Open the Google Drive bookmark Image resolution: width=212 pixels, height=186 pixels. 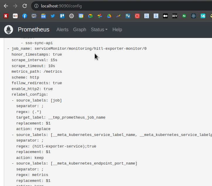click(109, 16)
